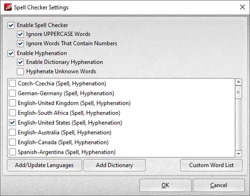Open the Custom Word List

point(211,165)
